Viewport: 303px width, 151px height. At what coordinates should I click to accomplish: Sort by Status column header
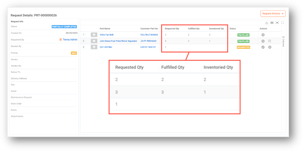(233, 29)
